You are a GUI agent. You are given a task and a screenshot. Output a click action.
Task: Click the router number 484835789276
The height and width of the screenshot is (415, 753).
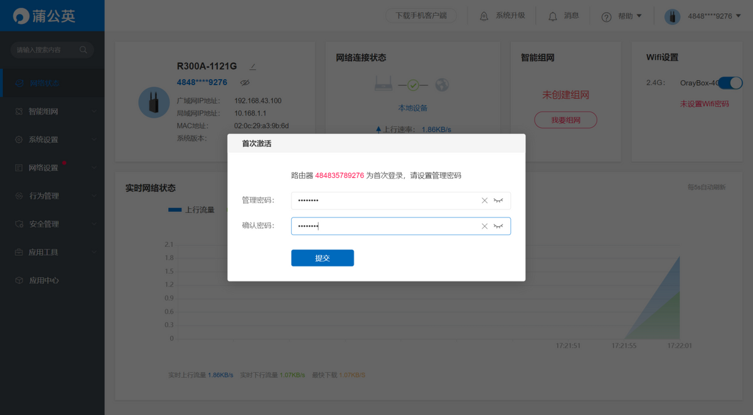(x=339, y=176)
